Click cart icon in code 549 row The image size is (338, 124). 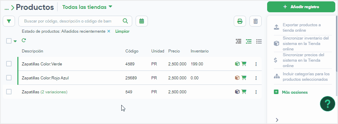[244, 92]
